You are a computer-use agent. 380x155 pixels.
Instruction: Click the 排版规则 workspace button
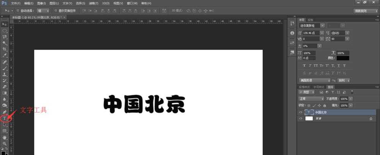[365, 11]
